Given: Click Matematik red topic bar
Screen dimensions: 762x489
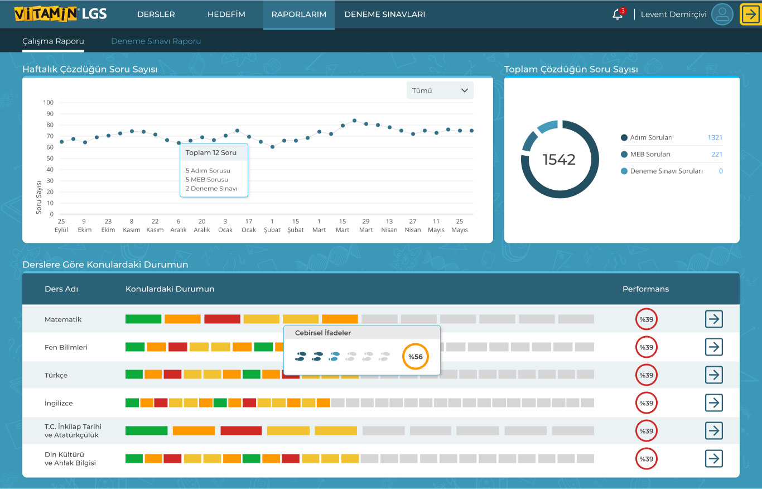Looking at the screenshot, I should coord(222,319).
